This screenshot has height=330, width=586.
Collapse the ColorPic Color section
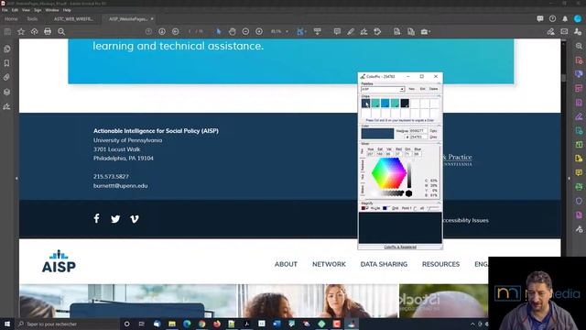(x=439, y=126)
